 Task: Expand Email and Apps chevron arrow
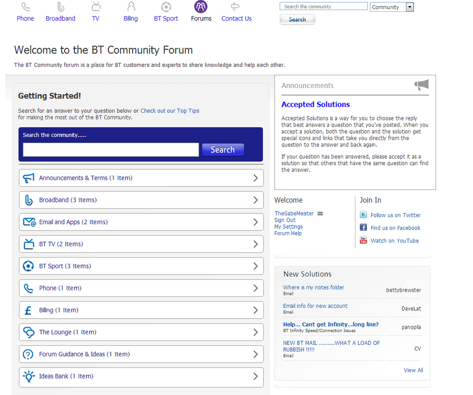click(x=256, y=222)
